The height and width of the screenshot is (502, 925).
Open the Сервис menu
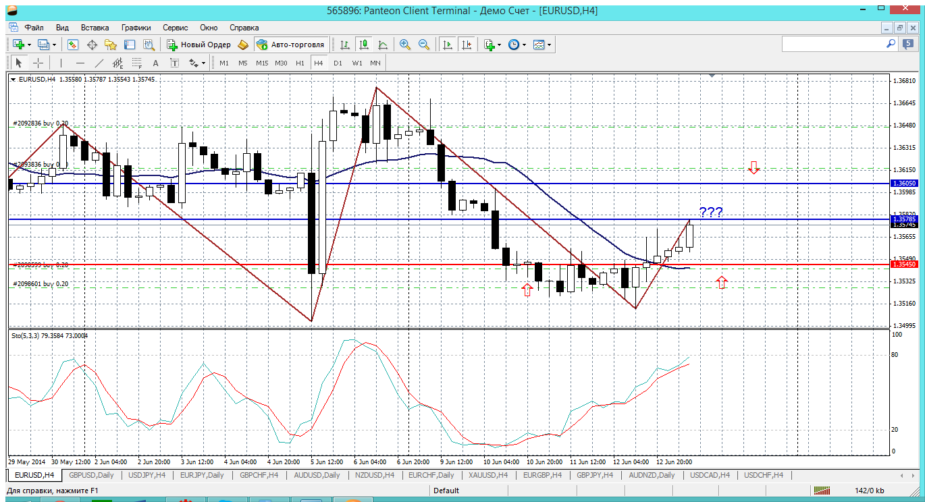pos(176,28)
